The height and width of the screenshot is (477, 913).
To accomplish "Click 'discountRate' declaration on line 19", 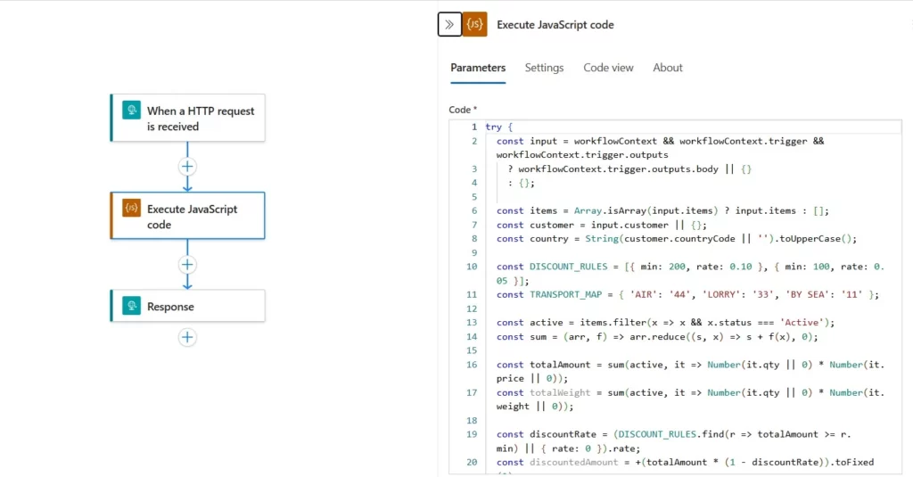I will click(x=563, y=434).
